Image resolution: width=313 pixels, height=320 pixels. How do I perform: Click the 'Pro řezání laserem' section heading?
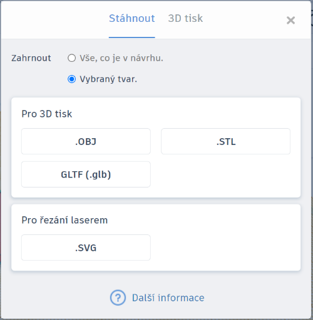click(64, 220)
